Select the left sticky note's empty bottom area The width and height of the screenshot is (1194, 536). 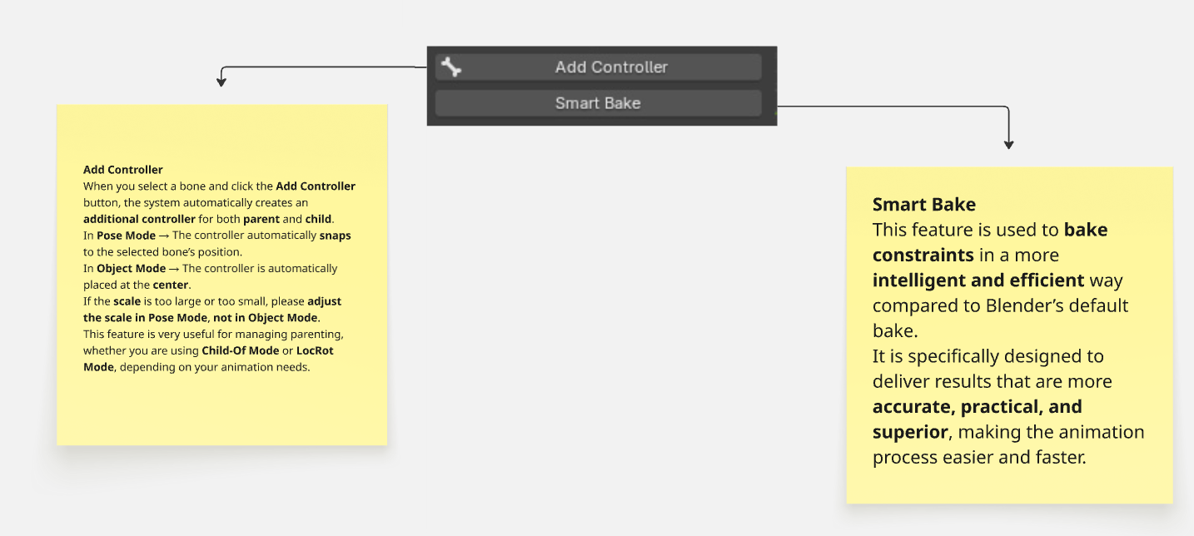(x=222, y=409)
